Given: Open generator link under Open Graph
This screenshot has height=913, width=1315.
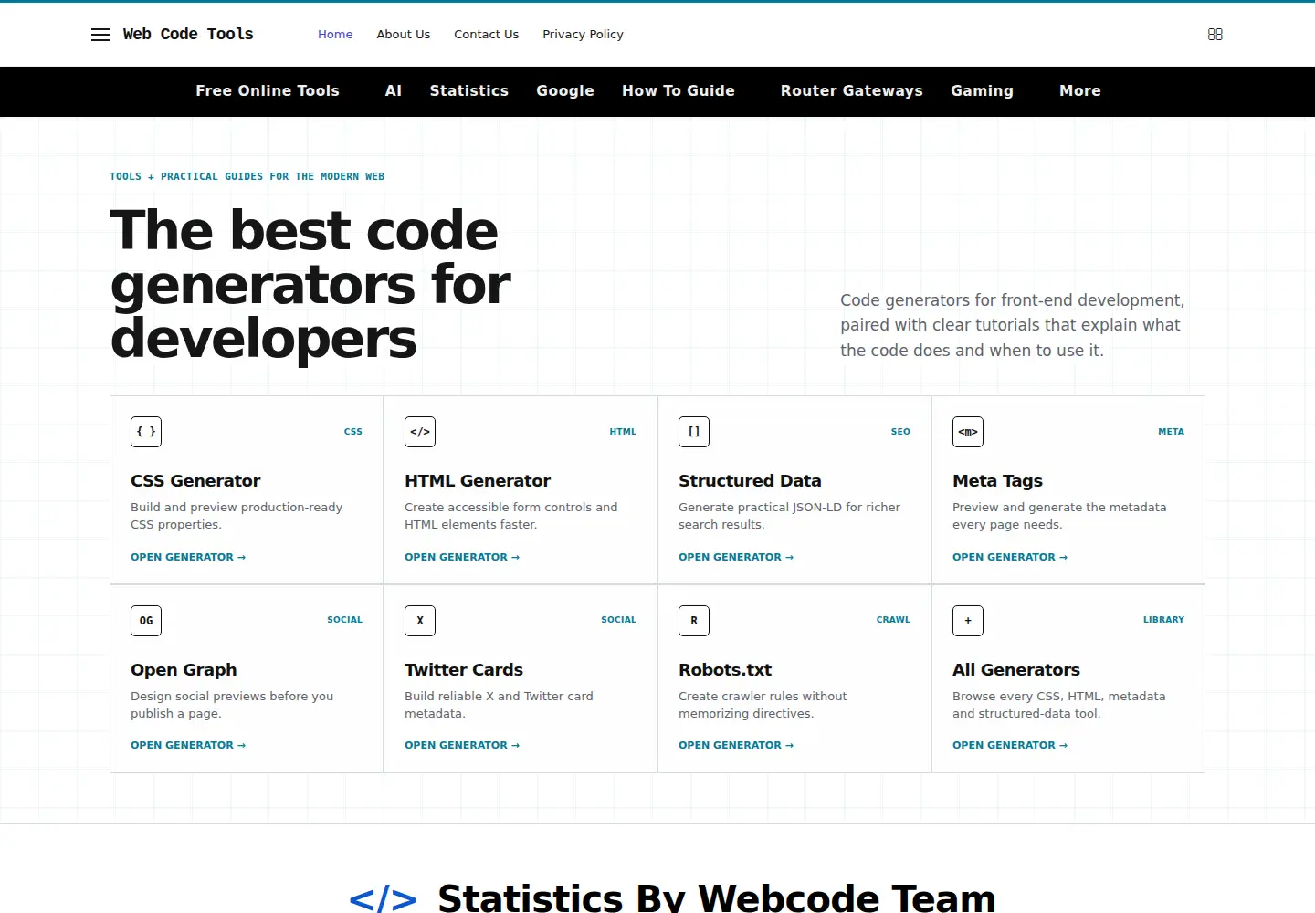Looking at the screenshot, I should click(188, 745).
